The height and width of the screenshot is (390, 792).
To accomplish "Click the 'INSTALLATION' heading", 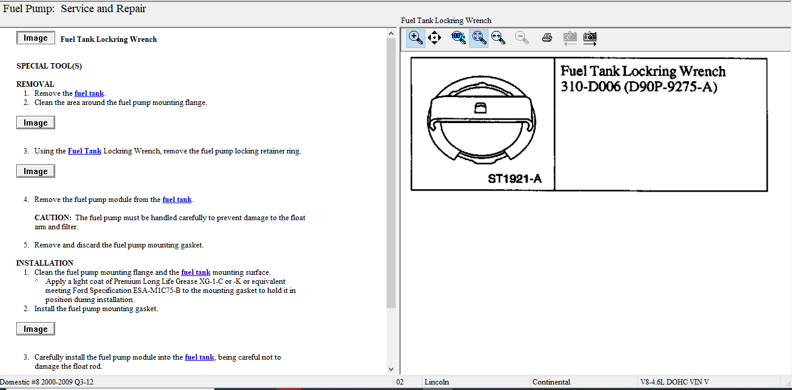I will coord(45,263).
